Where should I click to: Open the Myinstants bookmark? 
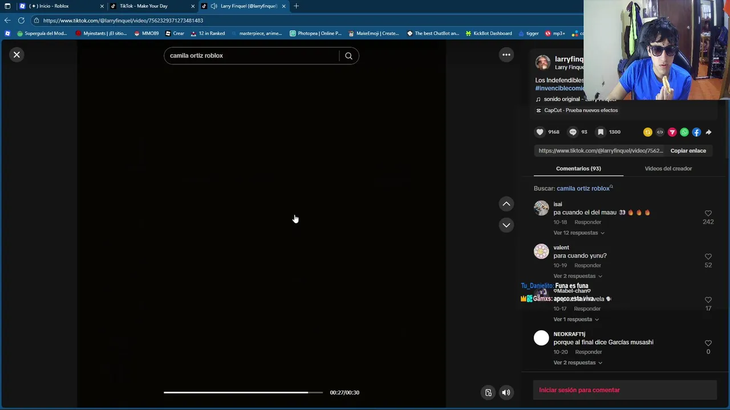click(101, 34)
